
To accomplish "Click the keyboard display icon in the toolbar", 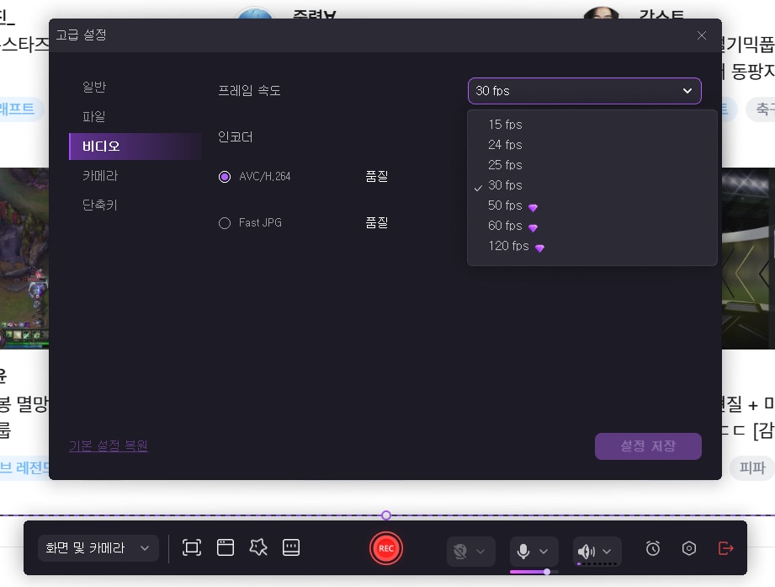I will tap(291, 547).
